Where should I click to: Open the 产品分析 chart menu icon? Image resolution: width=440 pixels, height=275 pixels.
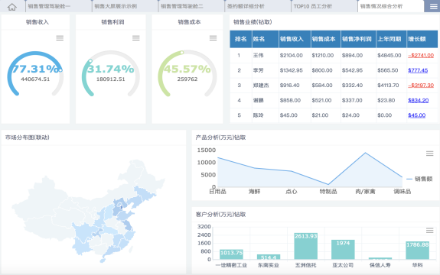(429, 154)
